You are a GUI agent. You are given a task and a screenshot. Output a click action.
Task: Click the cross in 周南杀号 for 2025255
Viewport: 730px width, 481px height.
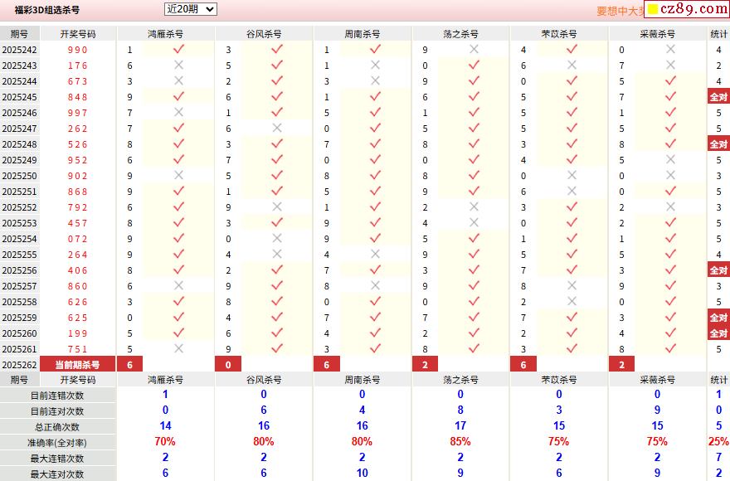point(375,254)
